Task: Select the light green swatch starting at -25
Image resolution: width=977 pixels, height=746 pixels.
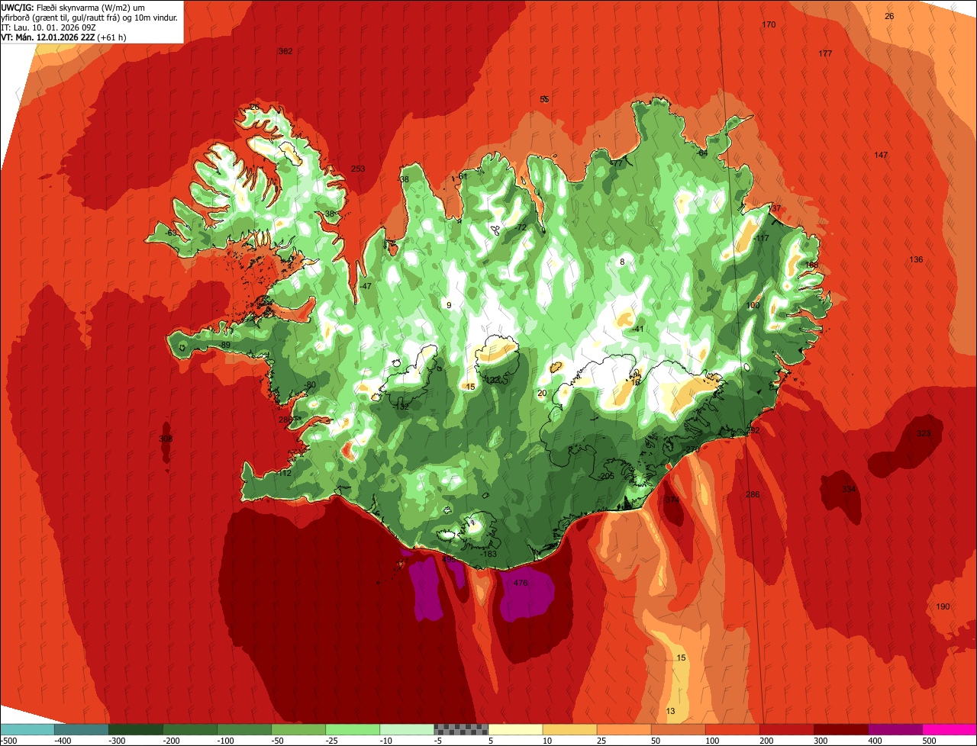Action: click(x=353, y=729)
